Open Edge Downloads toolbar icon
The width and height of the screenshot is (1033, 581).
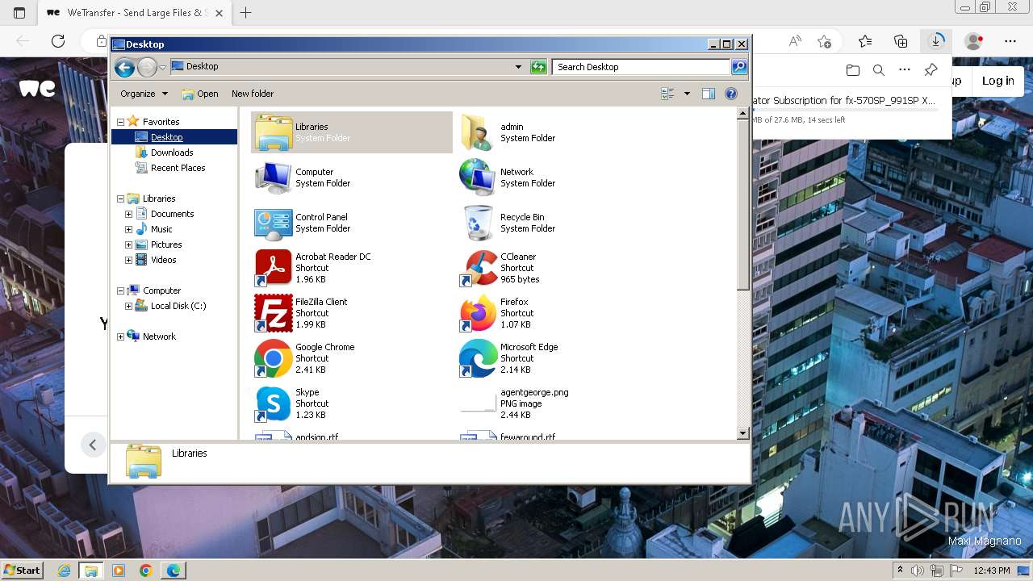(936, 41)
